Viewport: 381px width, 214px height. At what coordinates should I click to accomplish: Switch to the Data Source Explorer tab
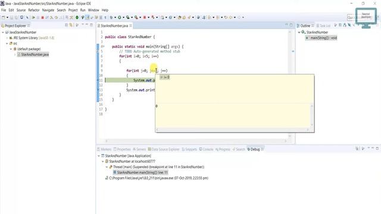pyautogui.click(x=164, y=149)
